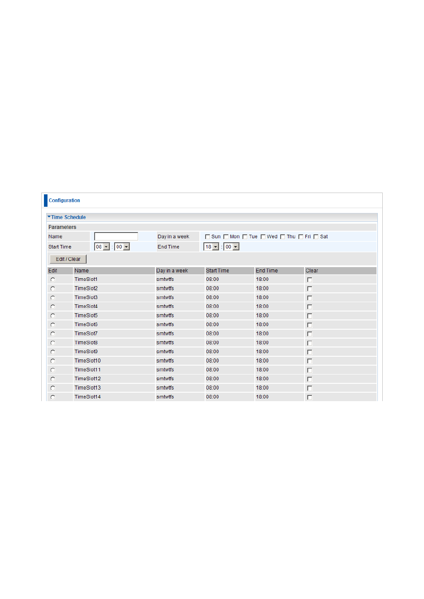Tick the Clear checkbox for TimeSlot10

coord(309,361)
